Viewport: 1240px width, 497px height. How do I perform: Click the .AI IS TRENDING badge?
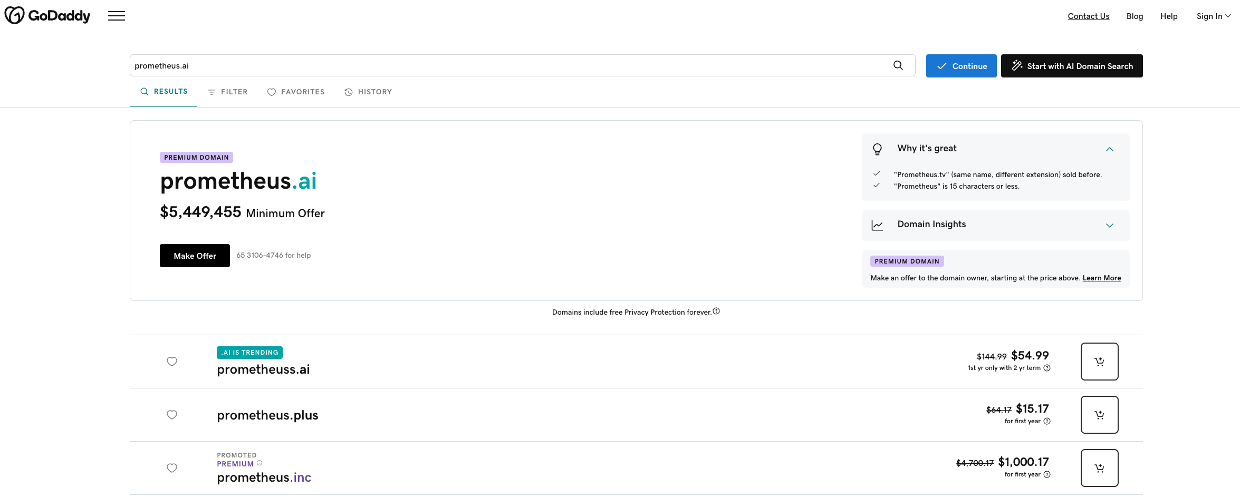click(x=249, y=353)
